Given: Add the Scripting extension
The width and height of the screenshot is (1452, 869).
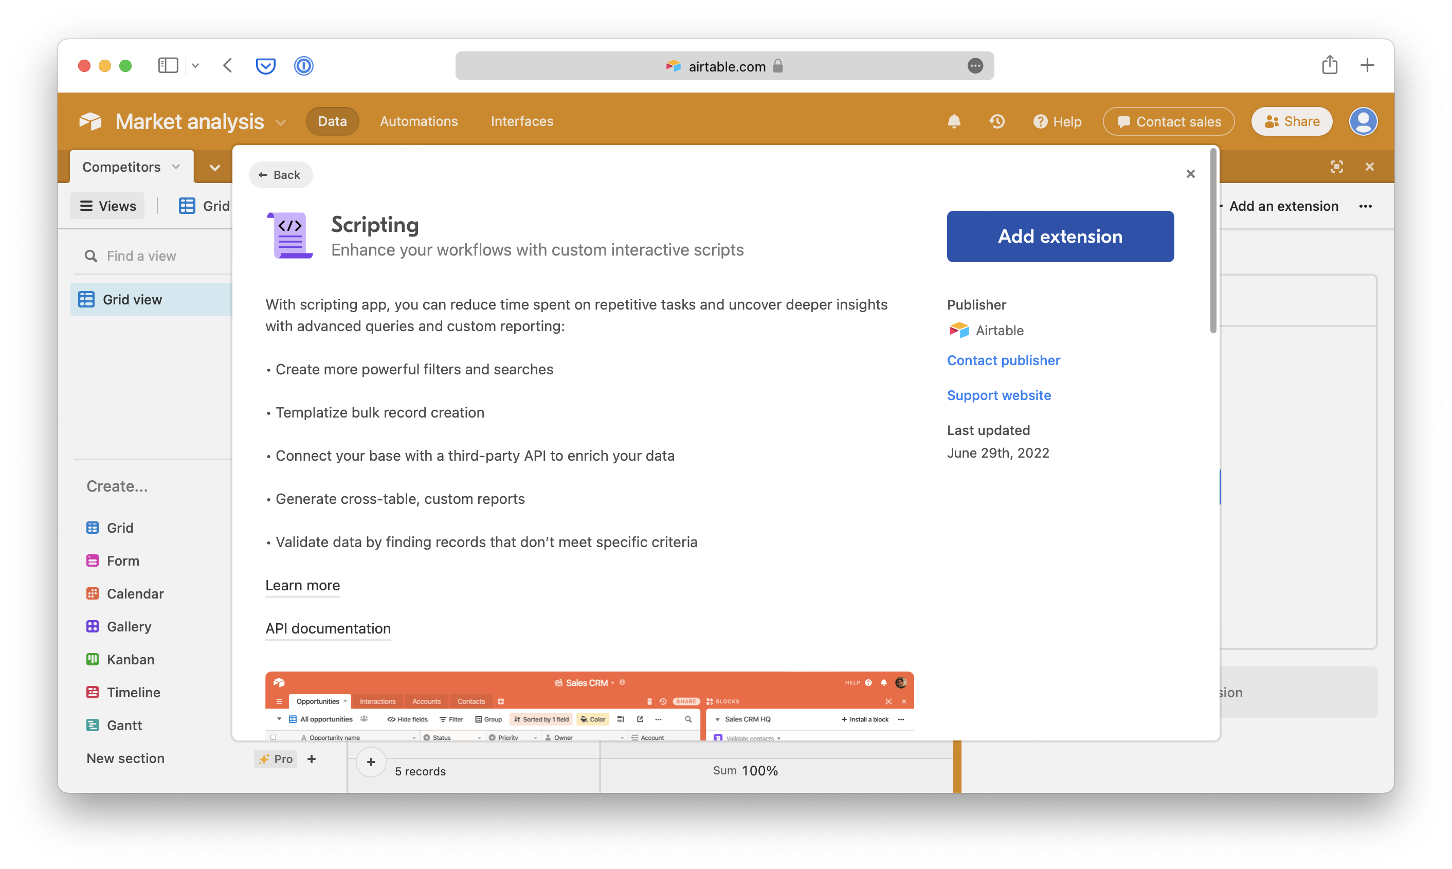Looking at the screenshot, I should [x=1060, y=236].
